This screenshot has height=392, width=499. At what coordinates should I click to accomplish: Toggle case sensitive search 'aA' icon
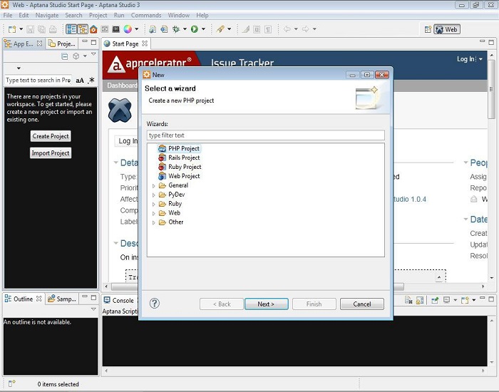pyautogui.click(x=80, y=81)
